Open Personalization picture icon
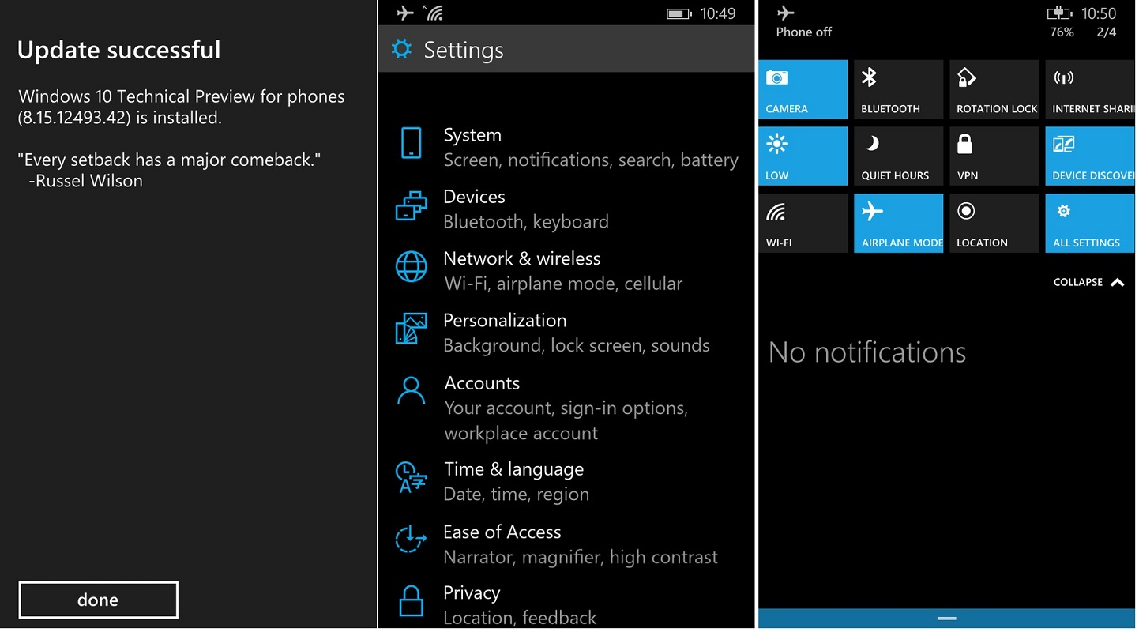 click(x=412, y=329)
